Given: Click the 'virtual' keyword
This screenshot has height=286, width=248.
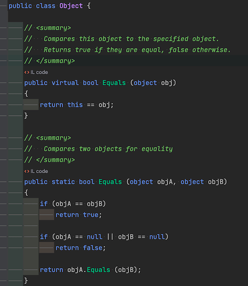Looking at the screenshot, I should [65, 83].
